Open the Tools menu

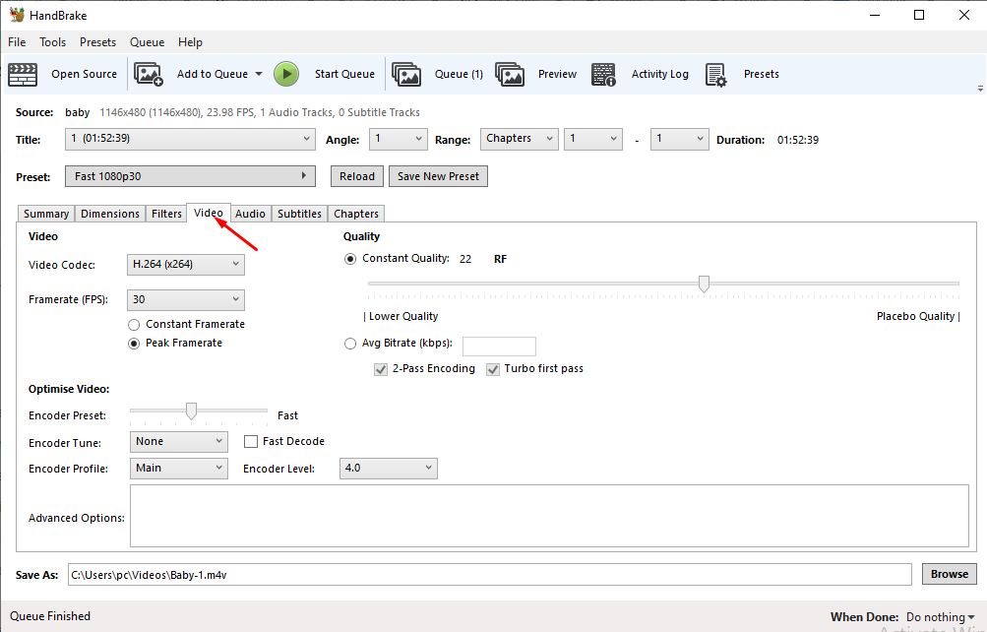tap(52, 42)
